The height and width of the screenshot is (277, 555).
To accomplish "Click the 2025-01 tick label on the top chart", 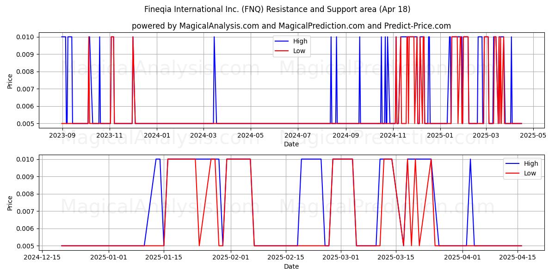I will (440, 135).
